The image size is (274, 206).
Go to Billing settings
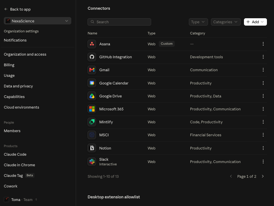9,65
